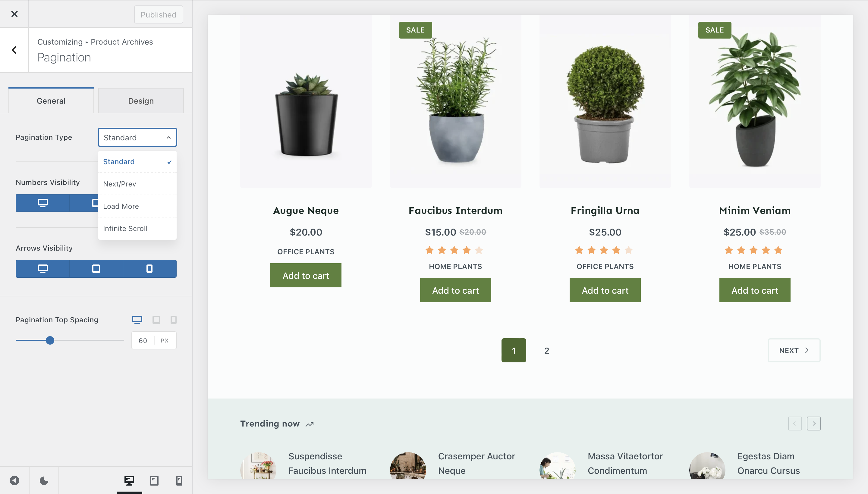The width and height of the screenshot is (868, 494).
Task: Click the desktop preview icon in Arrows Visibility
Action: (x=42, y=268)
